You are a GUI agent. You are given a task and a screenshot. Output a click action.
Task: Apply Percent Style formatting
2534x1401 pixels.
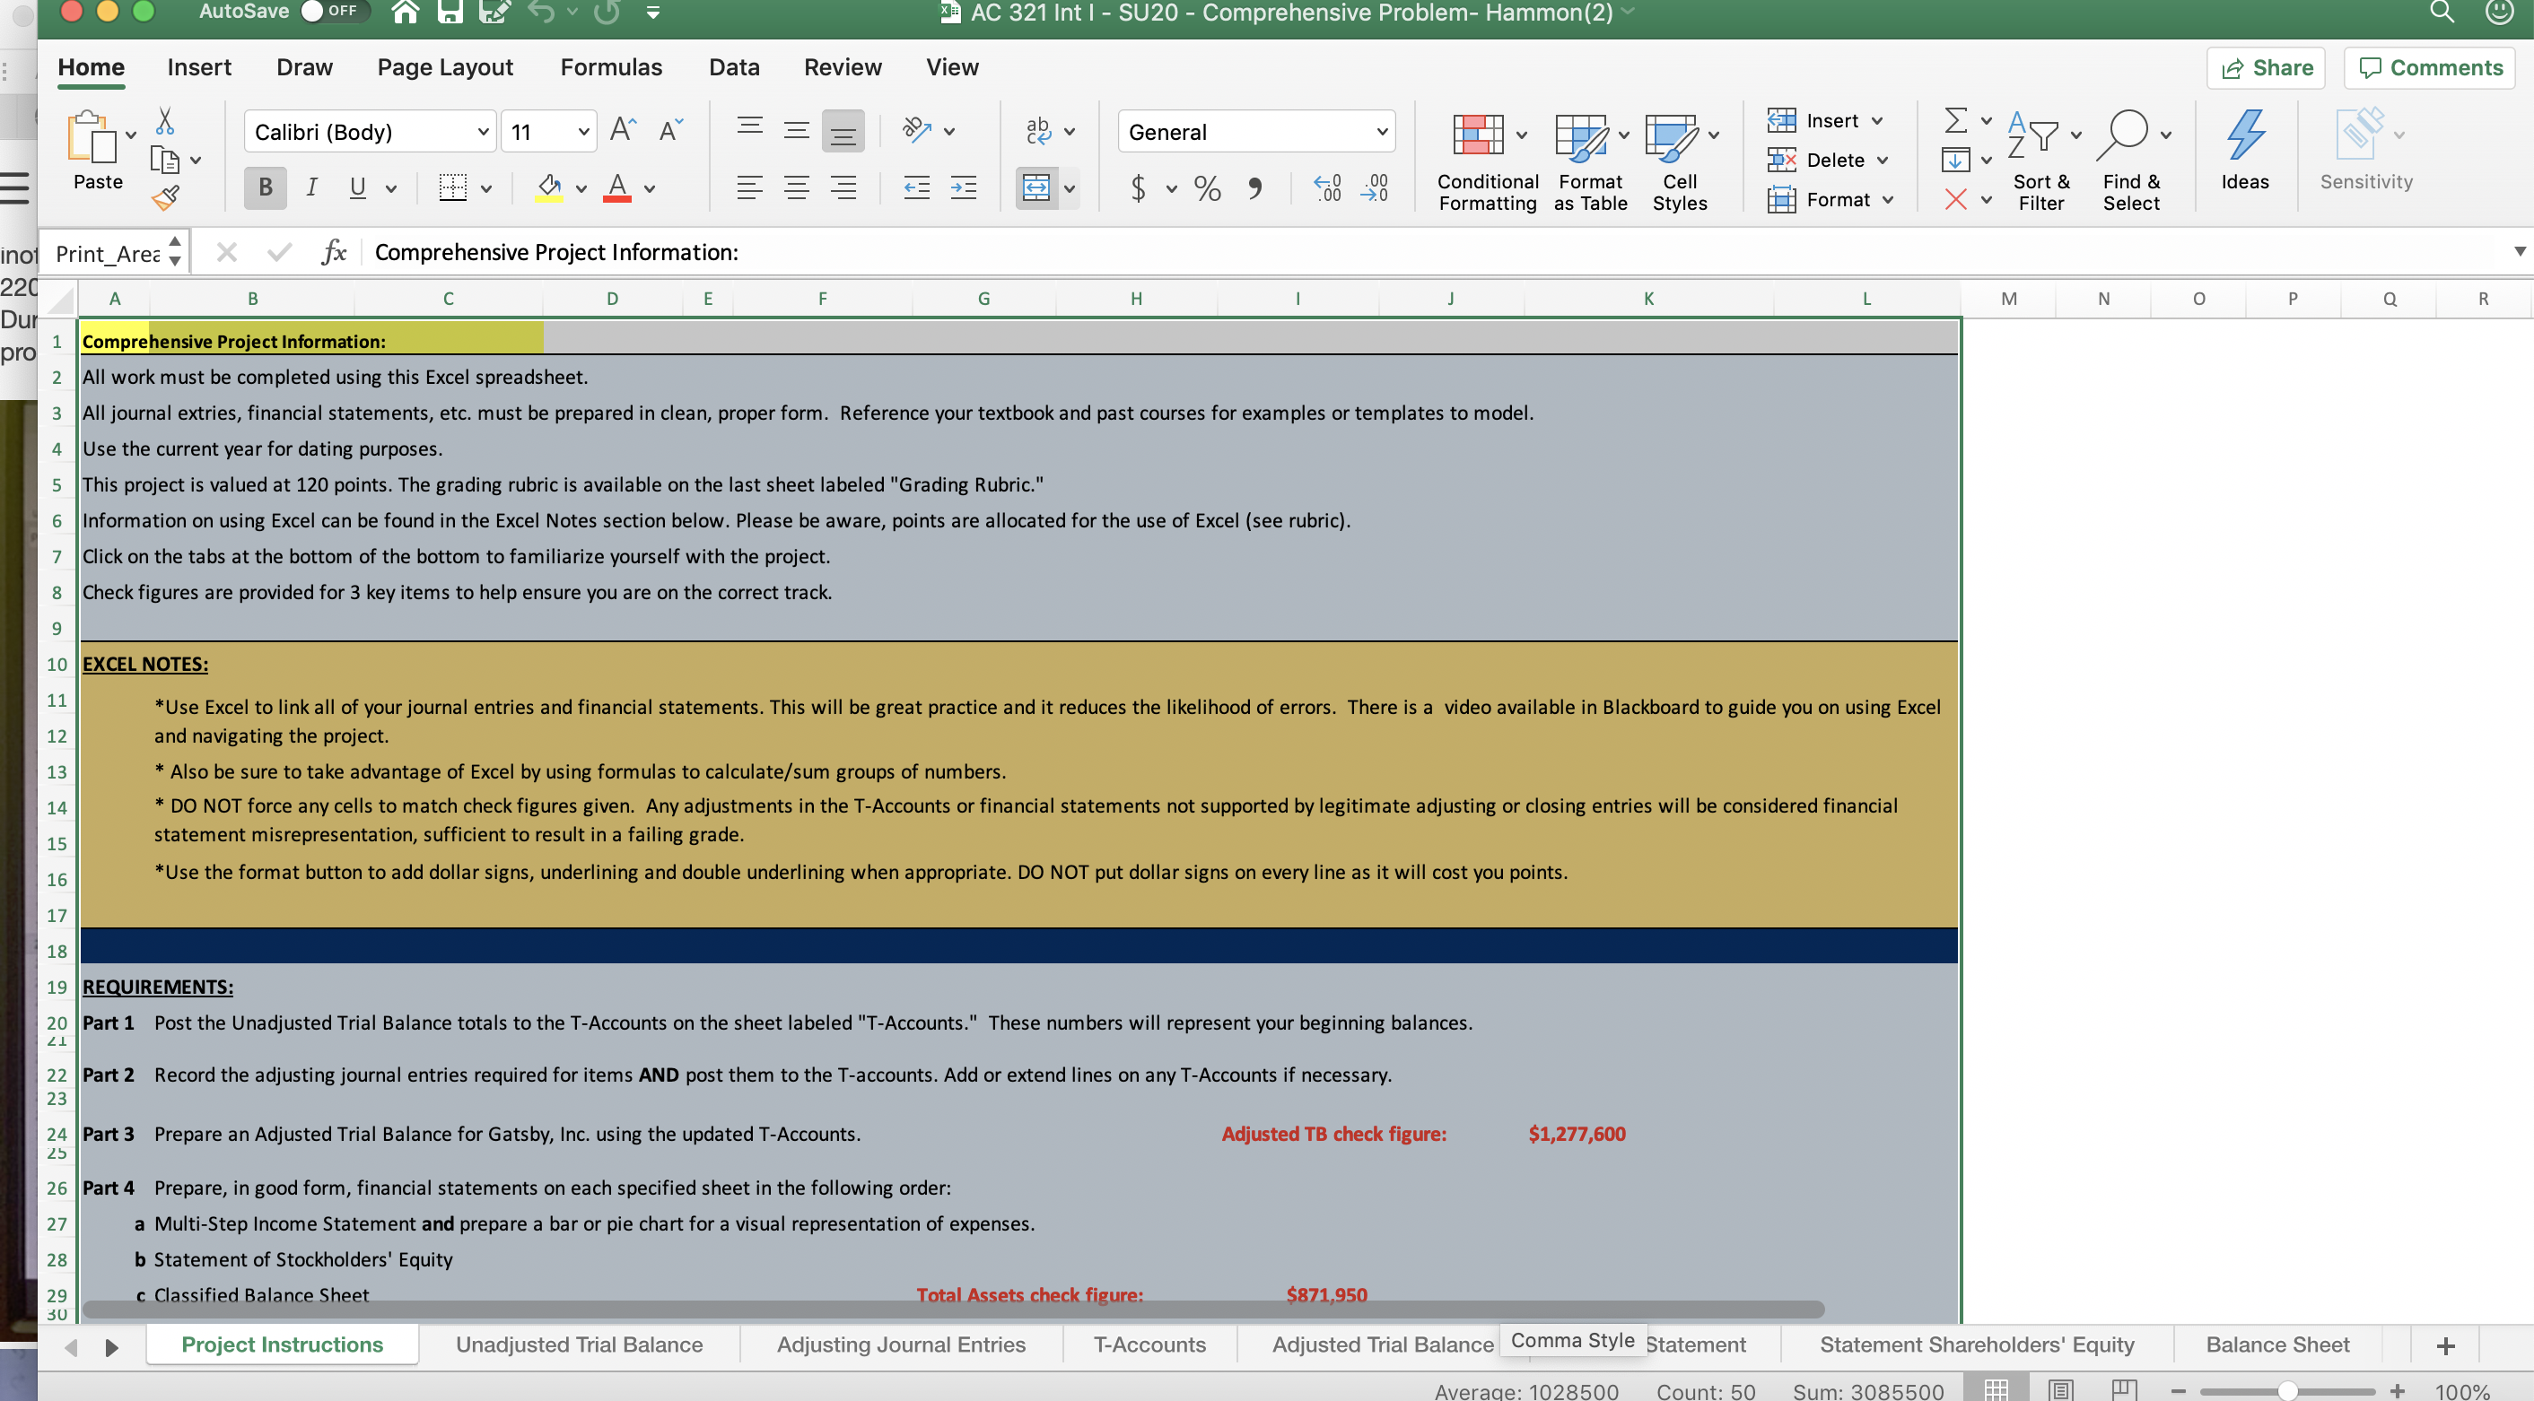tap(1207, 188)
